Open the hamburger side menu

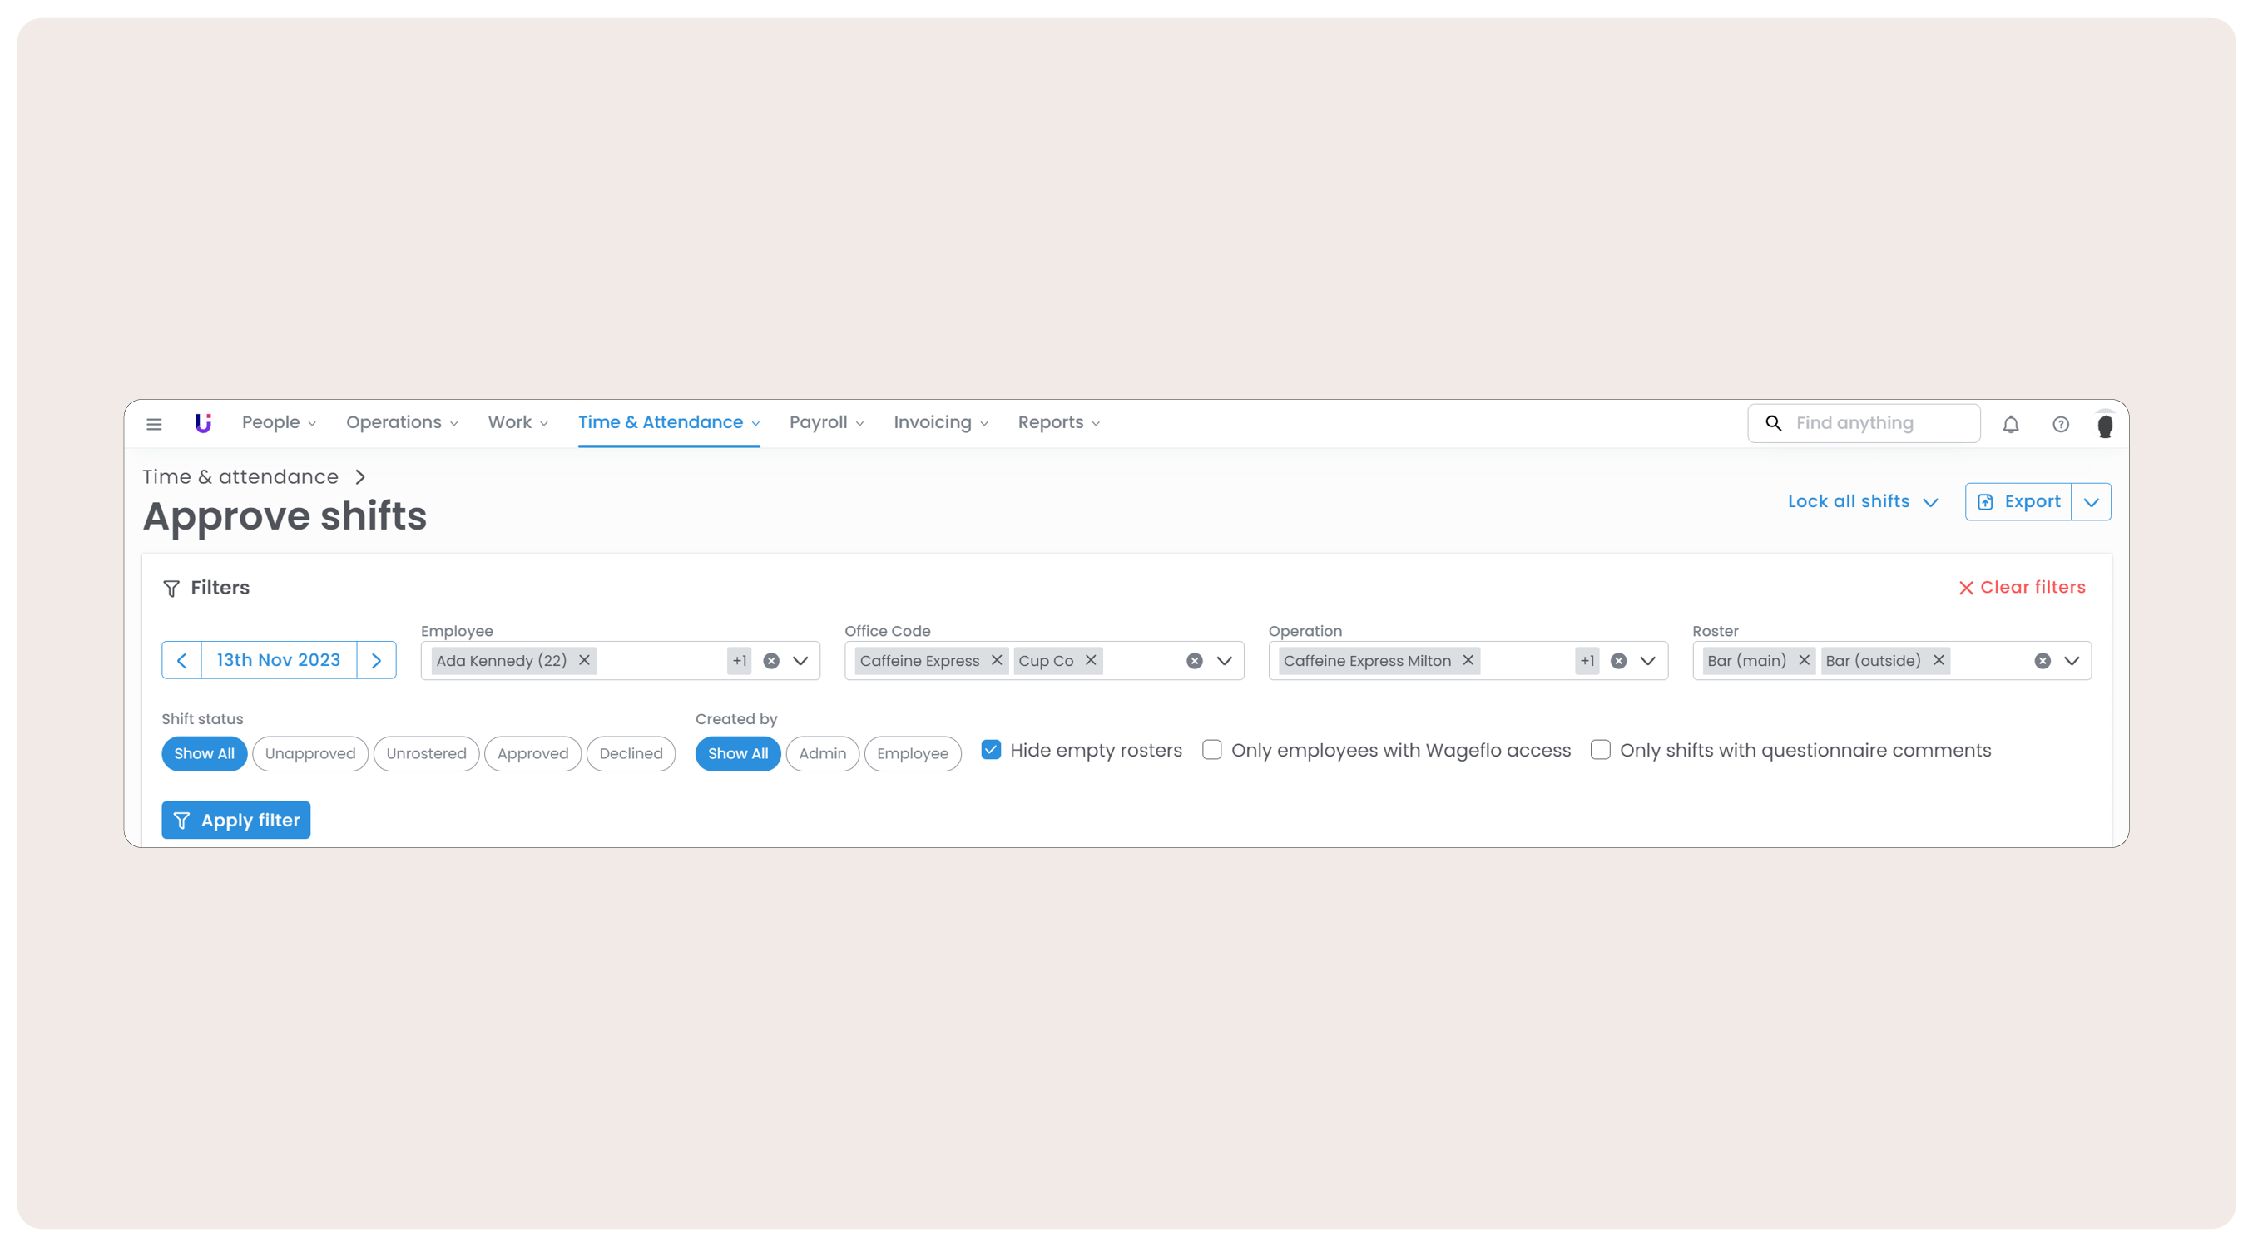(154, 424)
